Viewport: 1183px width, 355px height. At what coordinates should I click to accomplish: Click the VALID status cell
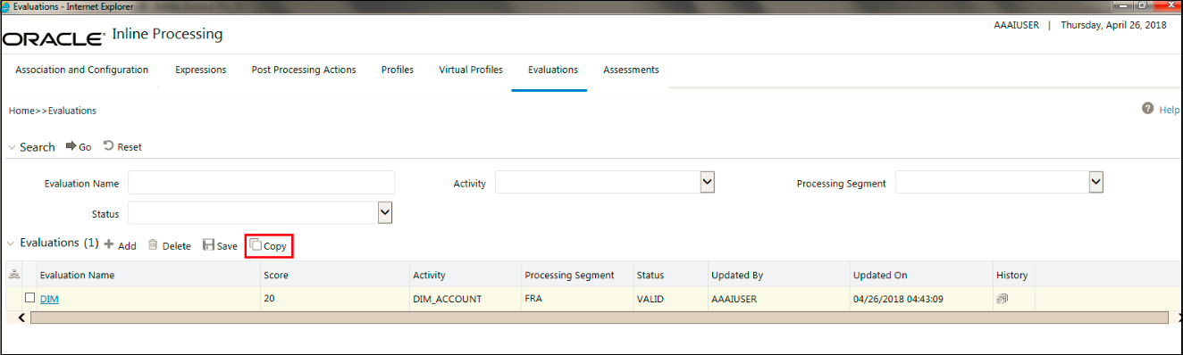click(650, 299)
